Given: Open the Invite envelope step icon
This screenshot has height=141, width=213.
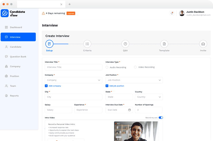Looking at the screenshot, I should click(x=203, y=44).
